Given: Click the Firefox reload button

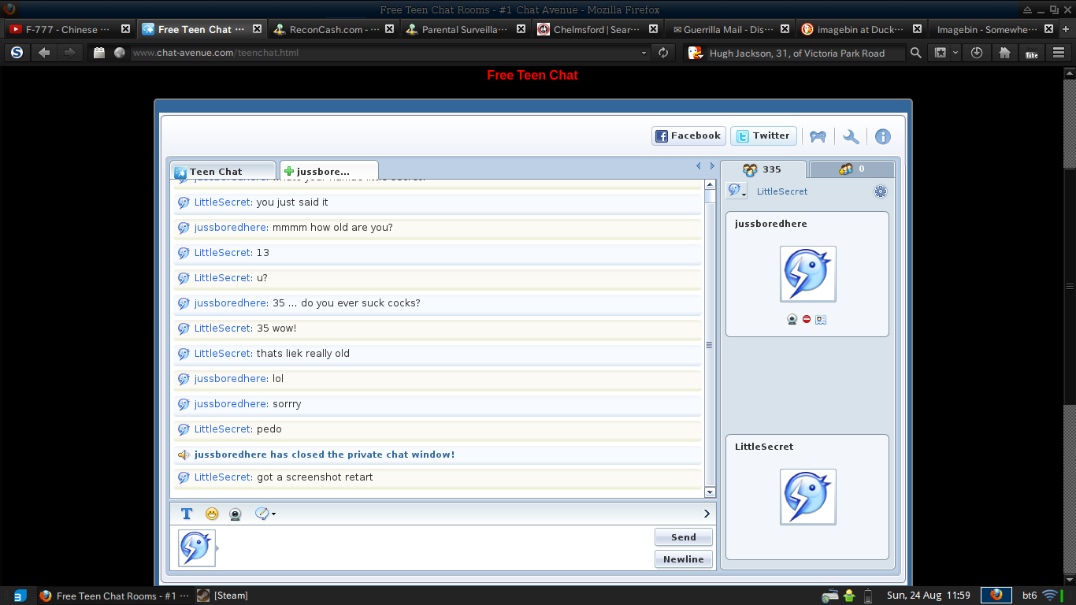Looking at the screenshot, I should 663,53.
